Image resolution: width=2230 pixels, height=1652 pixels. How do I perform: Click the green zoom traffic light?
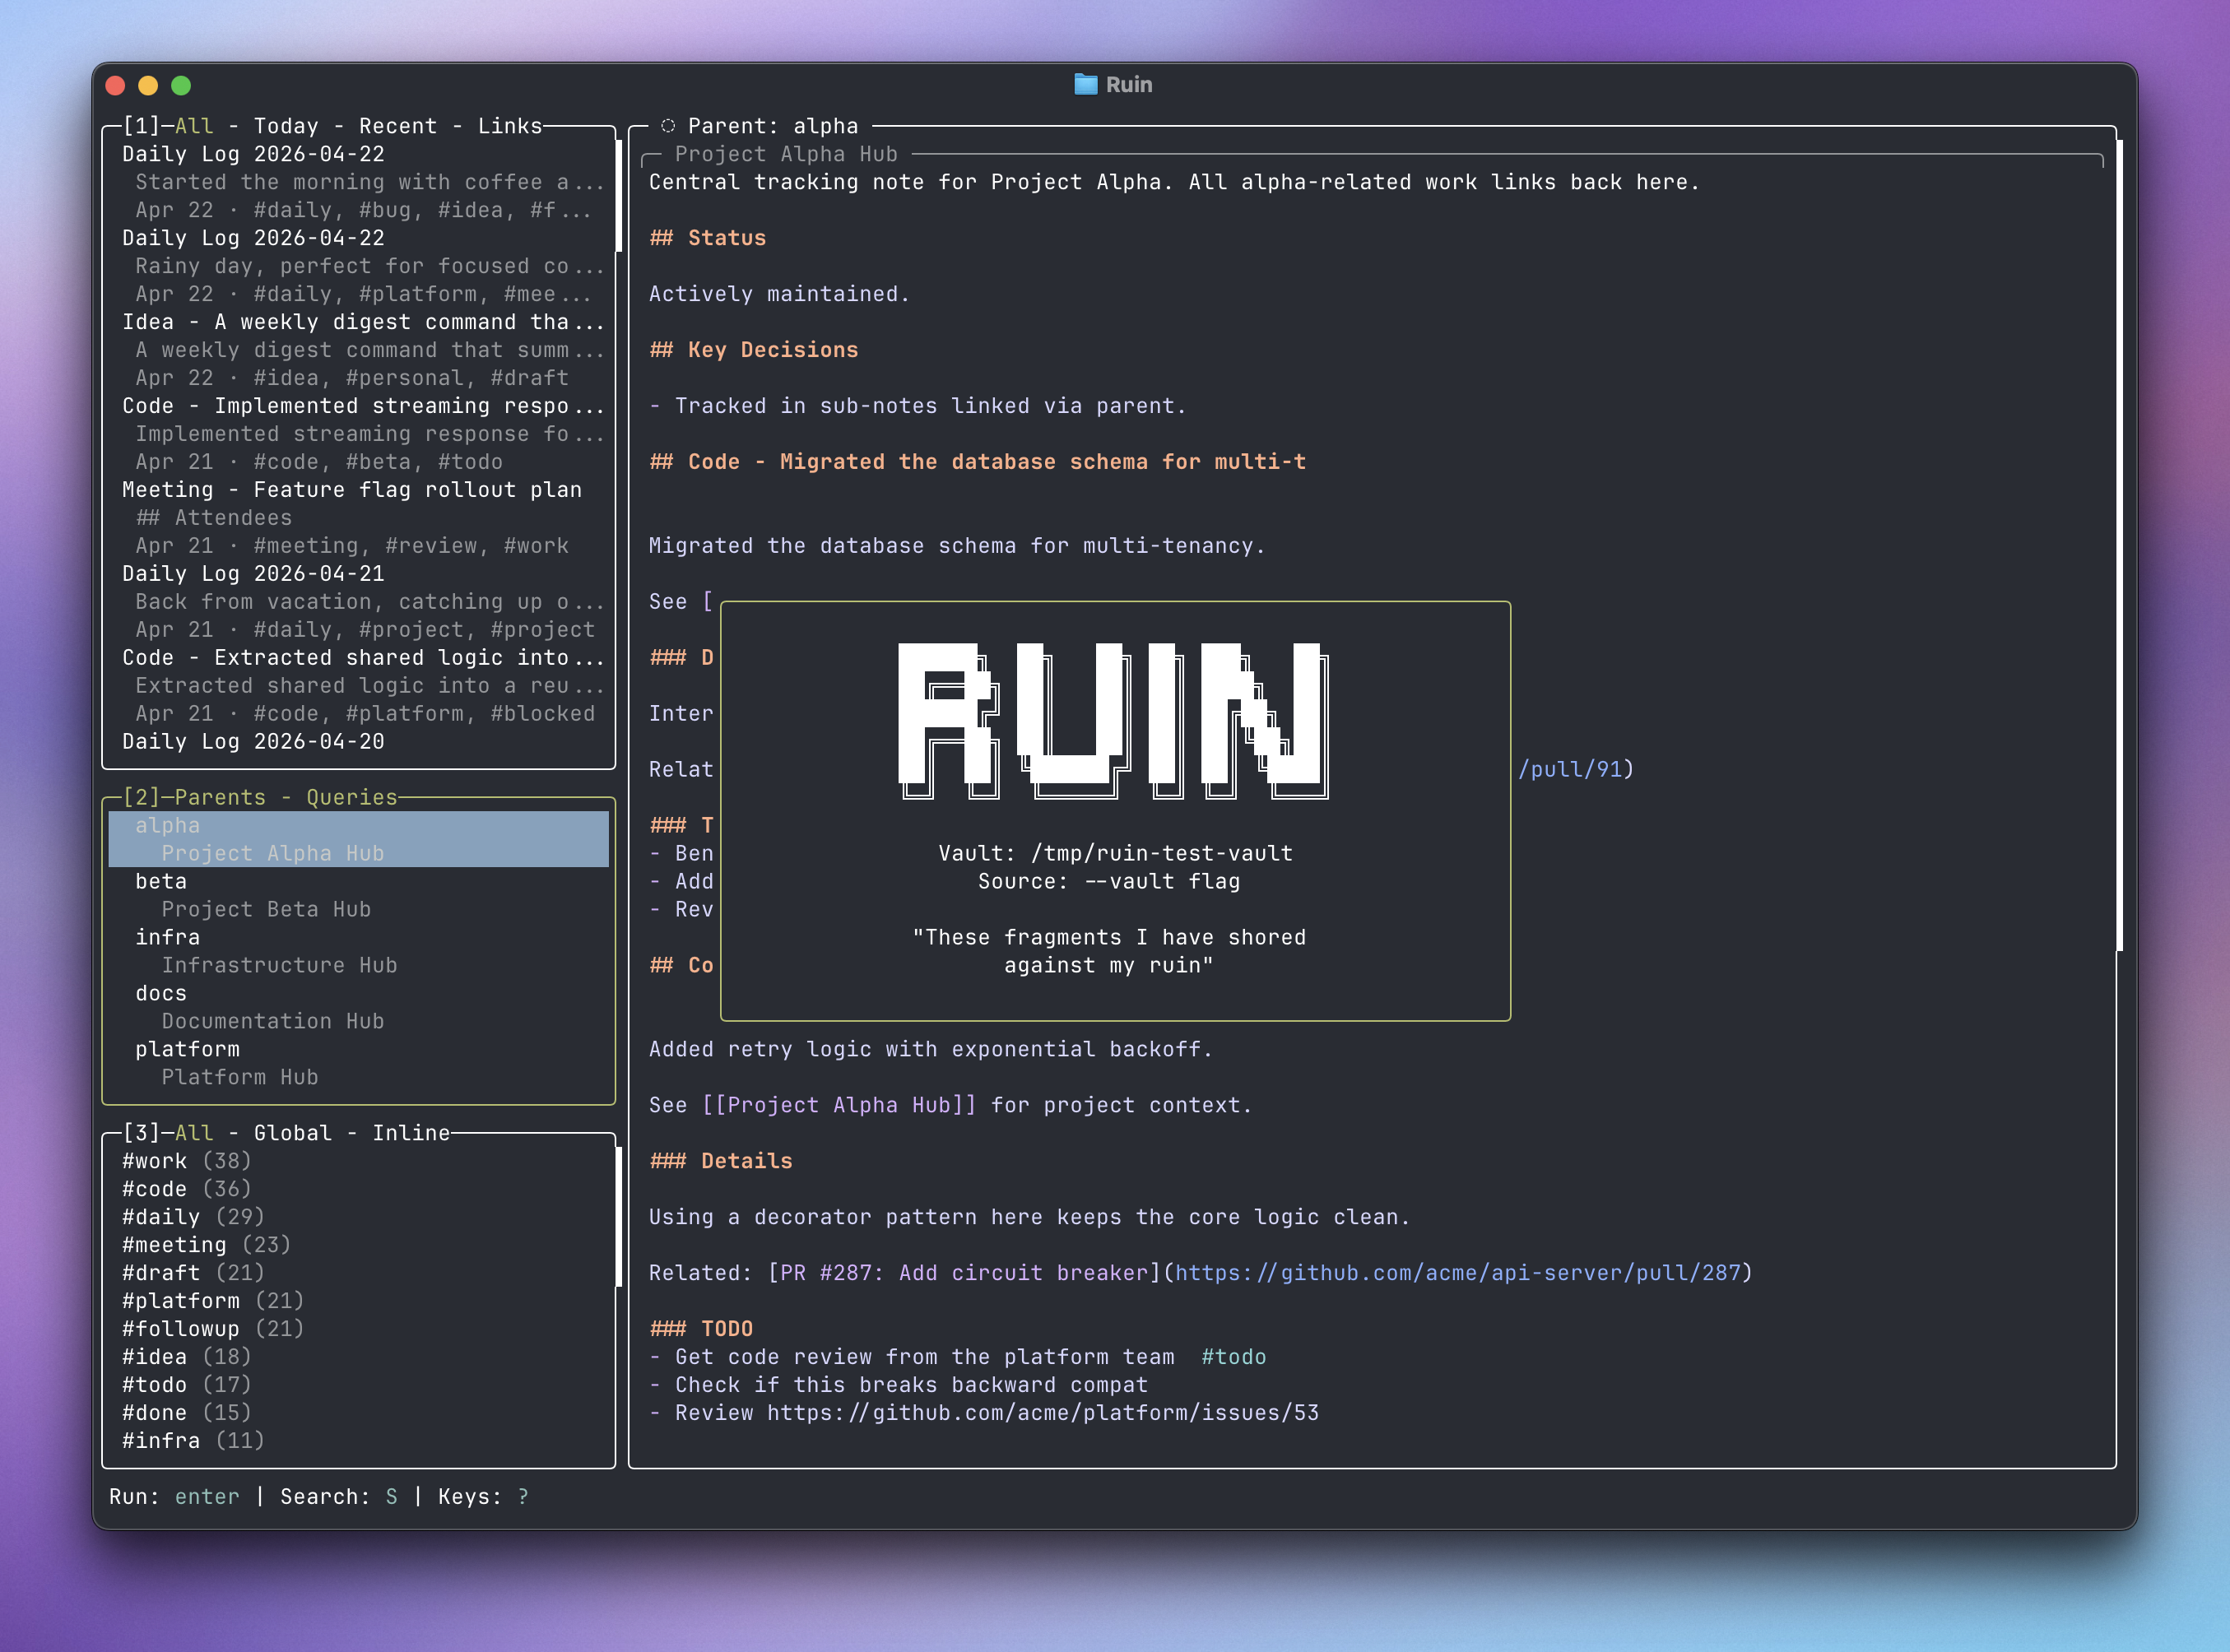[x=180, y=86]
